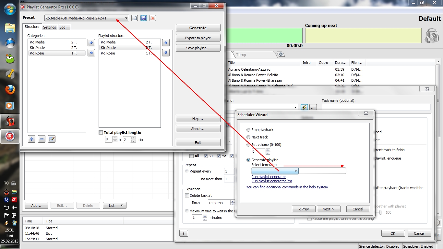This screenshot has width=443, height=249.
Task: Move playlist structure item up
Action: pos(166,42)
